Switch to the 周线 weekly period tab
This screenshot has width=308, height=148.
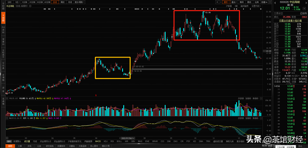coord(62,2)
